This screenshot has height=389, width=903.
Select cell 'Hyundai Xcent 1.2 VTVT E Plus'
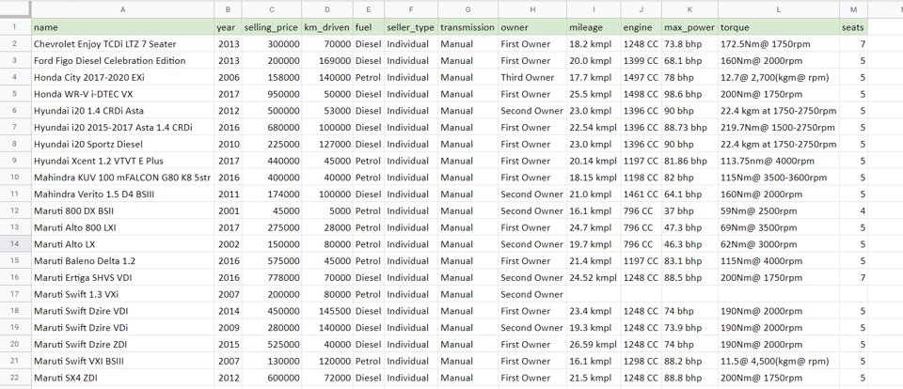(122, 161)
